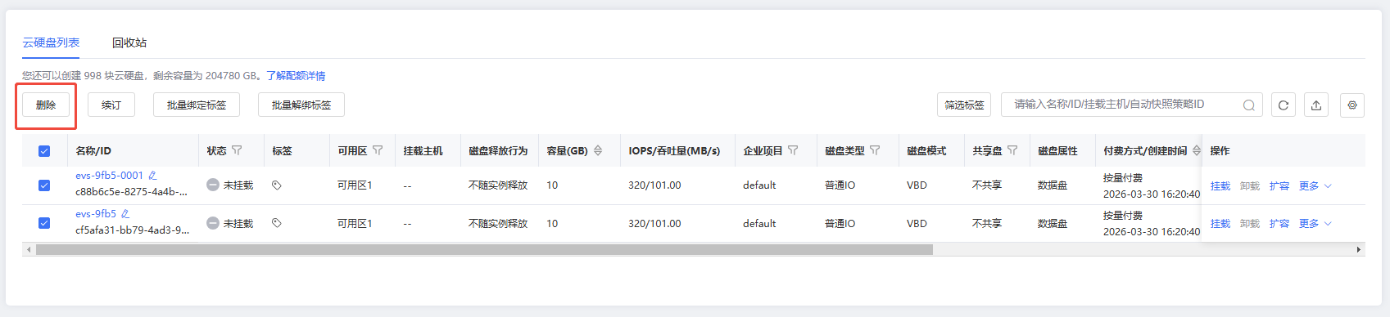The height and width of the screenshot is (317, 1390).
Task: Uncheck evs-9fb5 row checkbox
Action: tap(44, 223)
